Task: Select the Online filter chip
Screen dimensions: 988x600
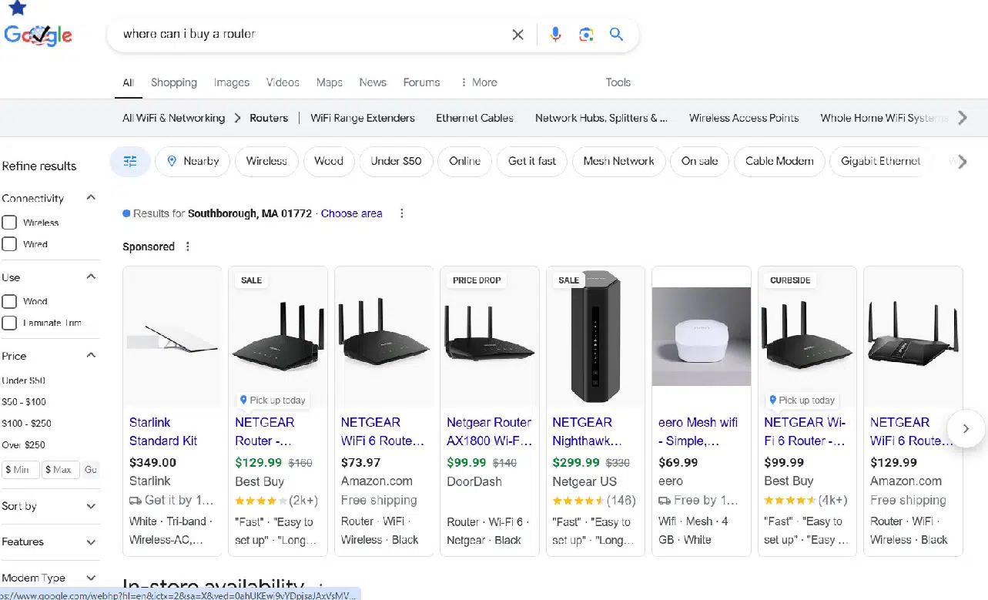Action: pyautogui.click(x=464, y=161)
